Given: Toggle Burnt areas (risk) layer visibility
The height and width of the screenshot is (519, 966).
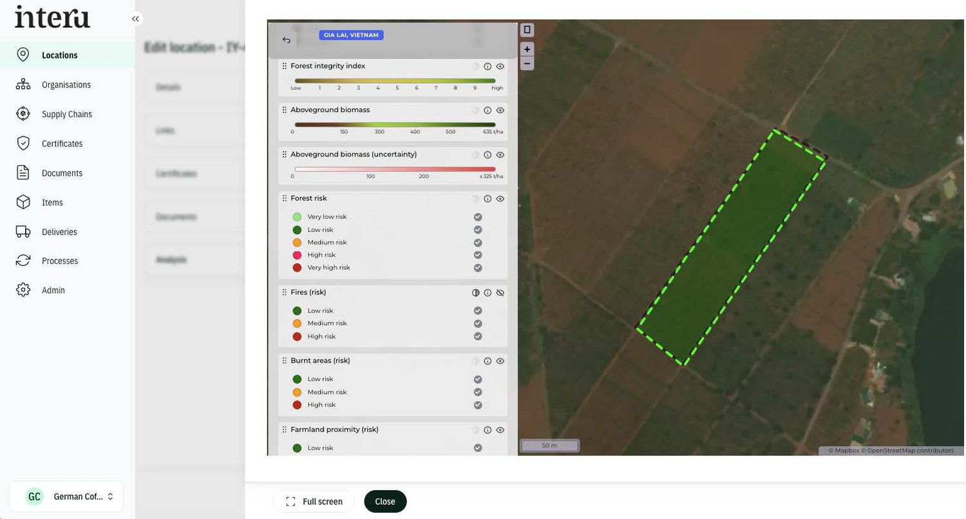Looking at the screenshot, I should tap(500, 361).
